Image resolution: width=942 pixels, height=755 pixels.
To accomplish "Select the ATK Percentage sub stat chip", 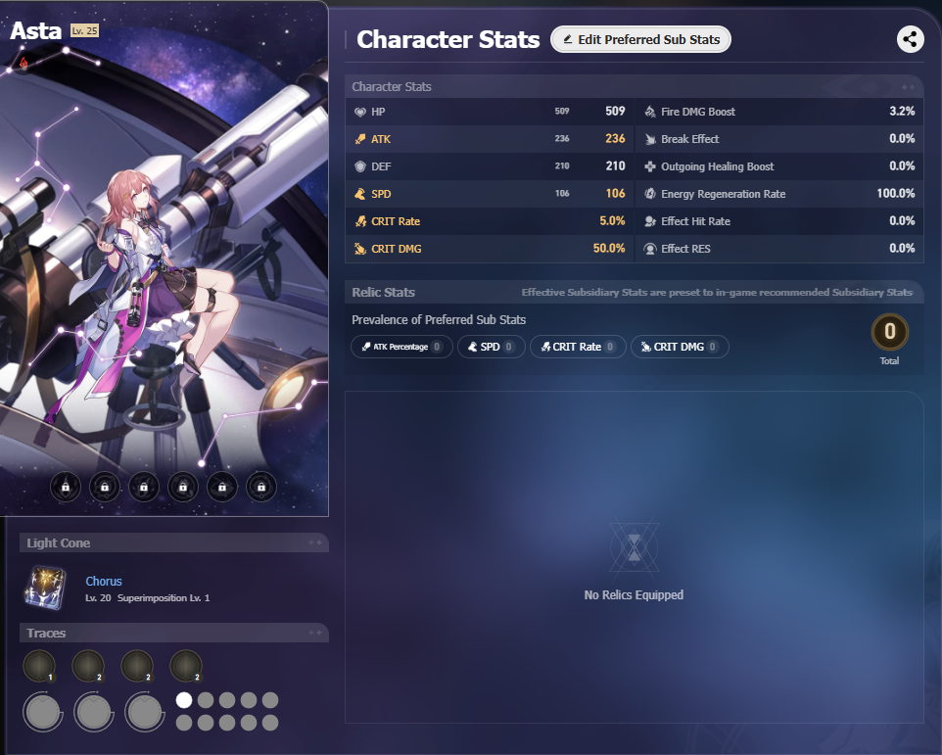I will tap(401, 347).
